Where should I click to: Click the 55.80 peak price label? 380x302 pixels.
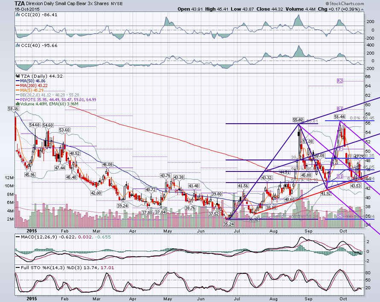298,120
